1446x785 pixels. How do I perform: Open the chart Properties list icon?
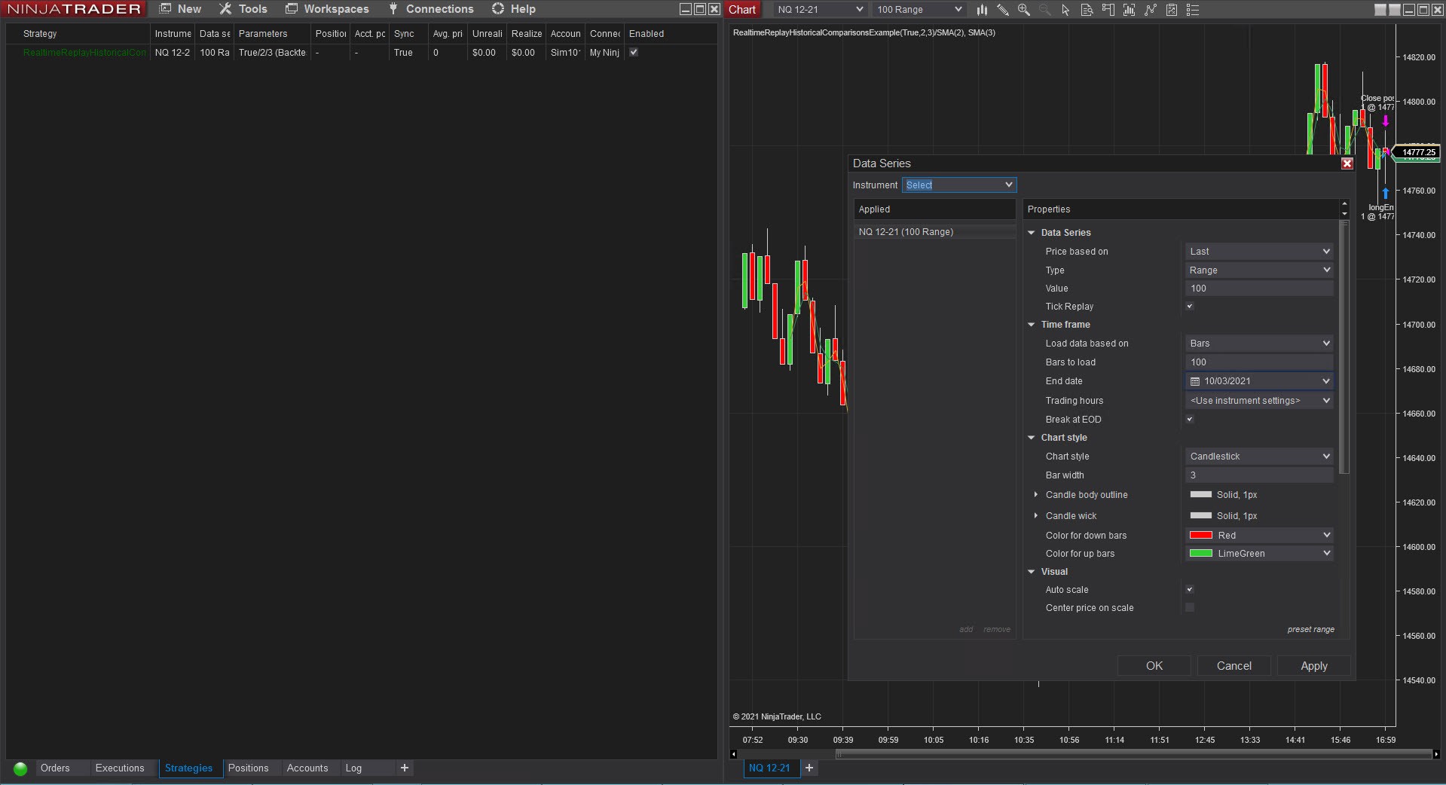coord(1193,10)
